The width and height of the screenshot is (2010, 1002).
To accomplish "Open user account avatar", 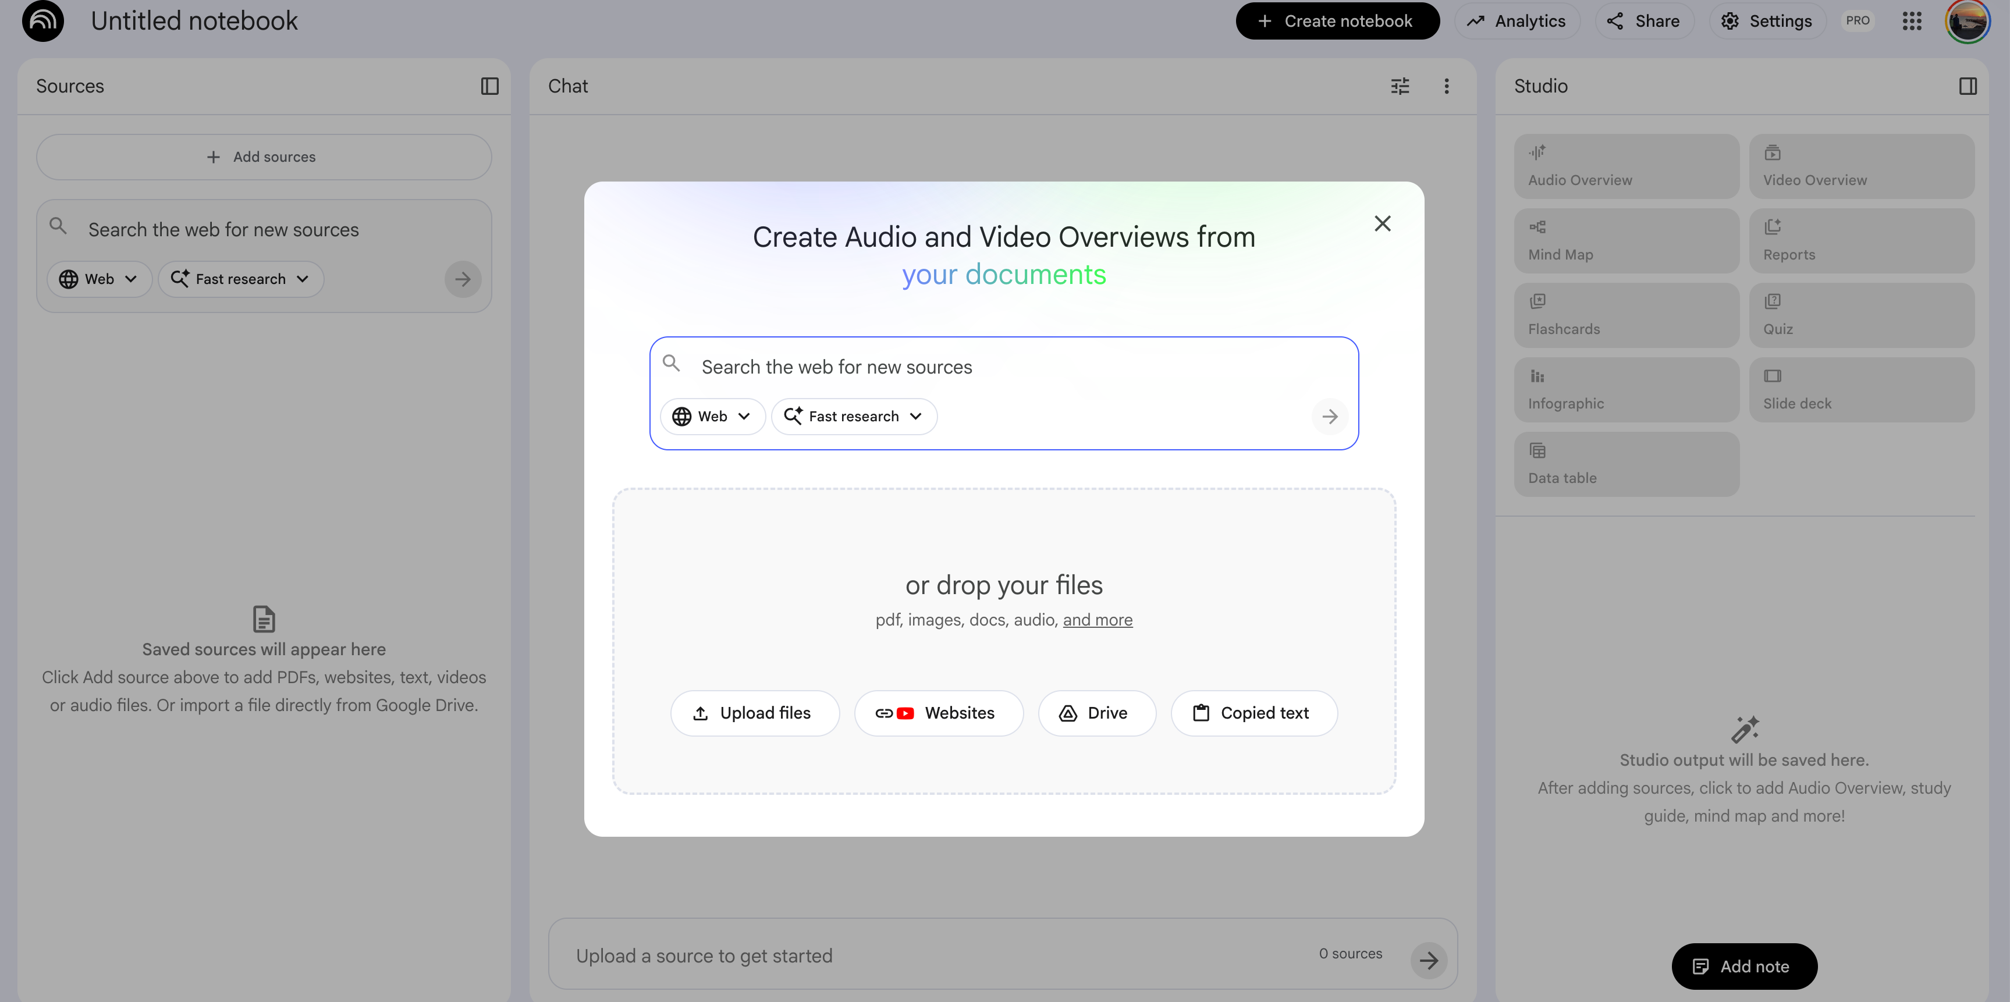I will click(x=1967, y=21).
